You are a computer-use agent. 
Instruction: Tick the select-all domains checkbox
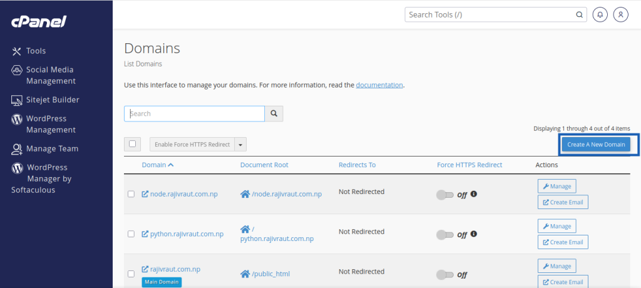coord(132,143)
